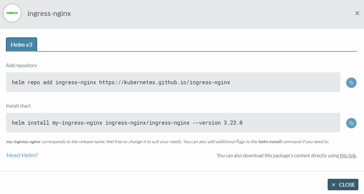
Task: Click bold my-ingress-nginx in the note
Action: 23,142
